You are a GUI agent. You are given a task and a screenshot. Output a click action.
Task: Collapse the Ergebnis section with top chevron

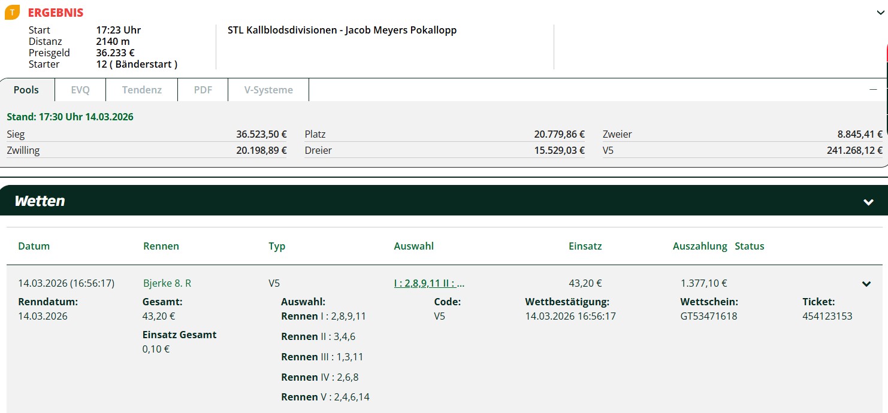tap(880, 12)
